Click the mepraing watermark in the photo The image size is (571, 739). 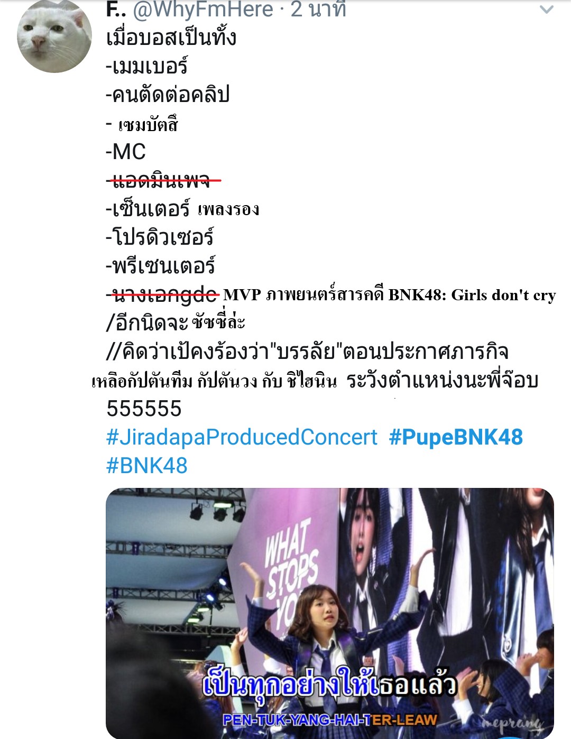(512, 723)
